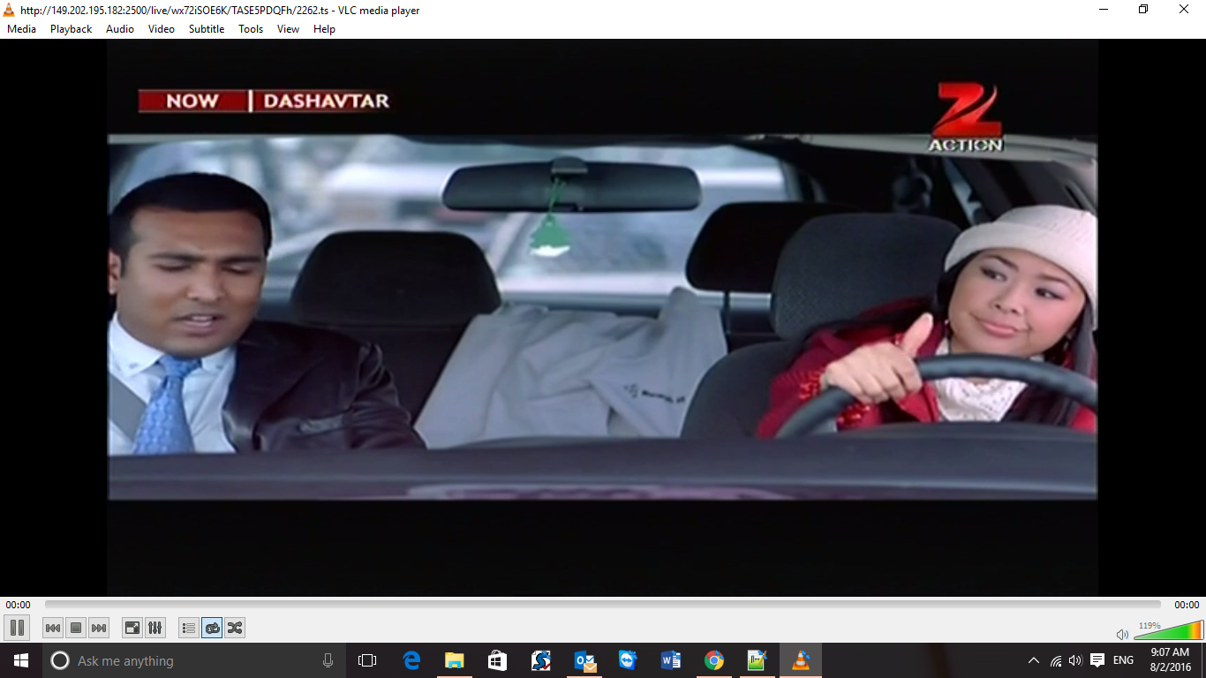
Task: Open Windows Store from taskbar
Action: [x=498, y=660]
